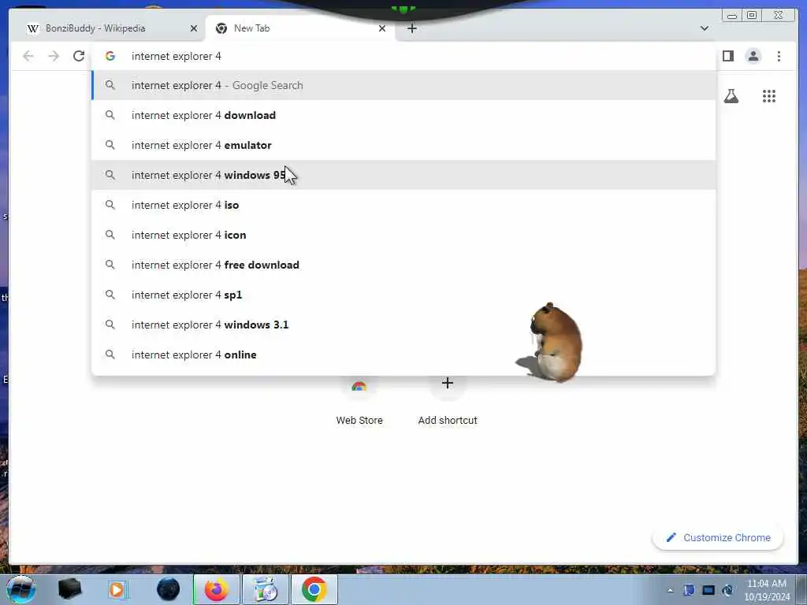Screen dimensions: 807x605
Task: Launch the media player taskbar icon
Action: (117, 589)
